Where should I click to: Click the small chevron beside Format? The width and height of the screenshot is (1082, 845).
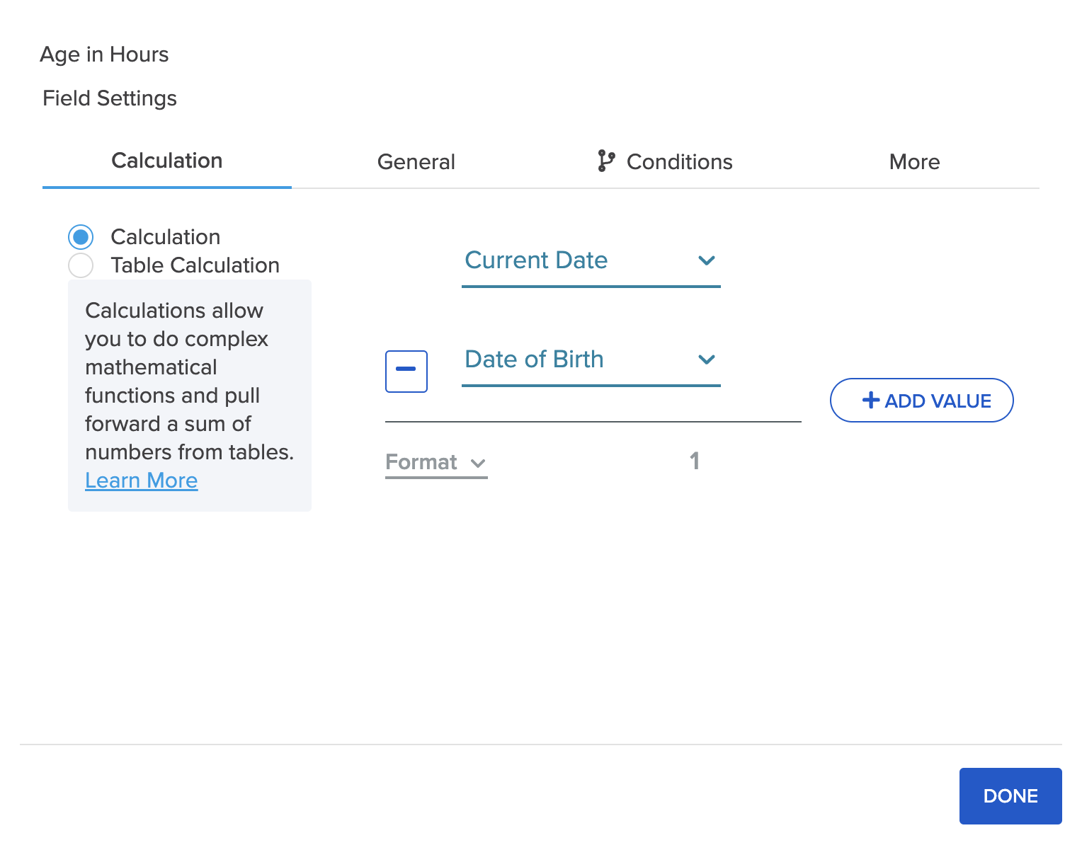[478, 464]
